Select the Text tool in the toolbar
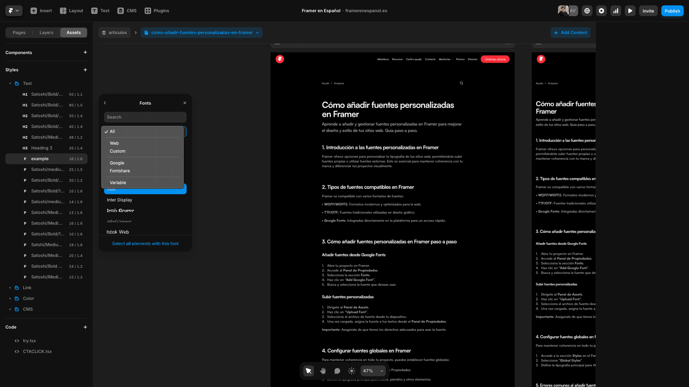The width and height of the screenshot is (689, 387). click(100, 11)
